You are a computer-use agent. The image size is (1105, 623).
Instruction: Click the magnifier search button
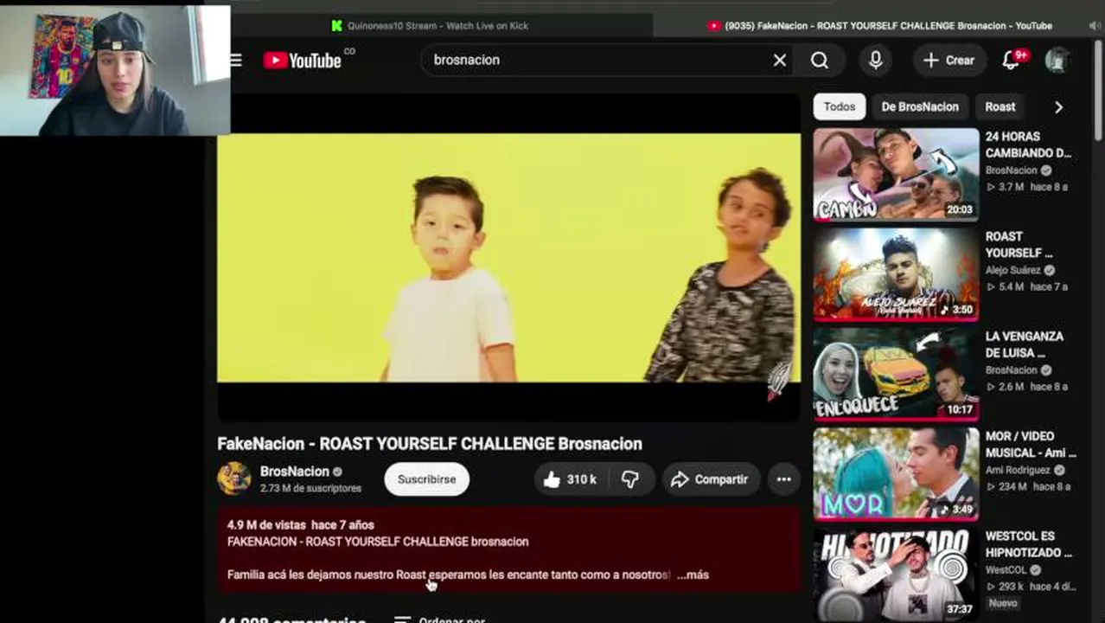coord(820,60)
